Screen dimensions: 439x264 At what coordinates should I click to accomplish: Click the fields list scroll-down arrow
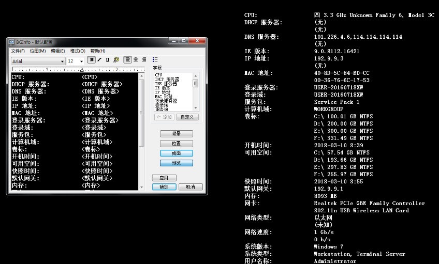coord(196,108)
